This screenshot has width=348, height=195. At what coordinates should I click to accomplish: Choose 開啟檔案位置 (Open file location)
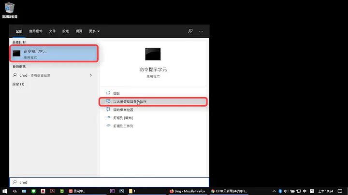click(153, 110)
